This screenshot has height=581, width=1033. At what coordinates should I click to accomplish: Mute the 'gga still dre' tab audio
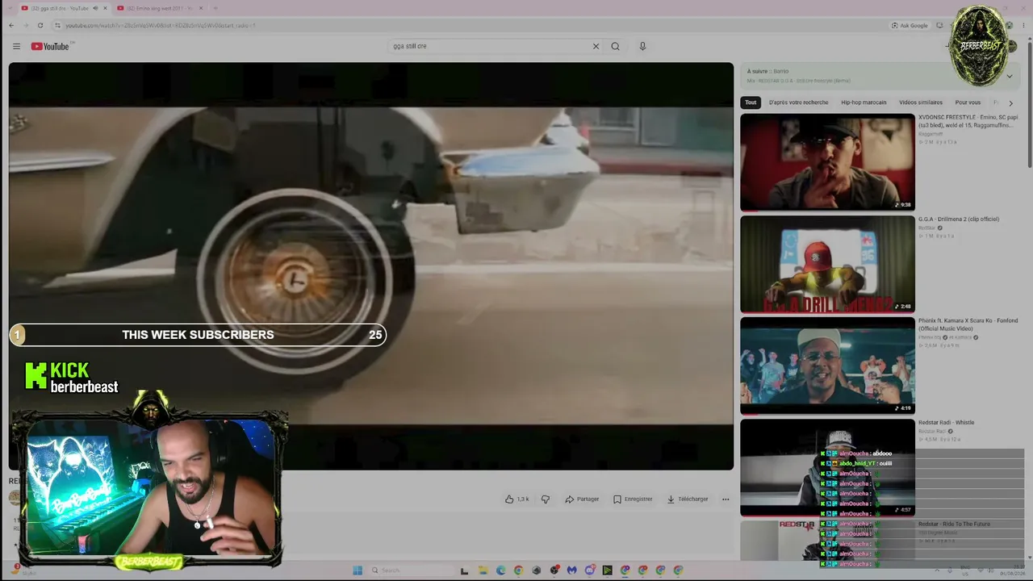click(95, 8)
